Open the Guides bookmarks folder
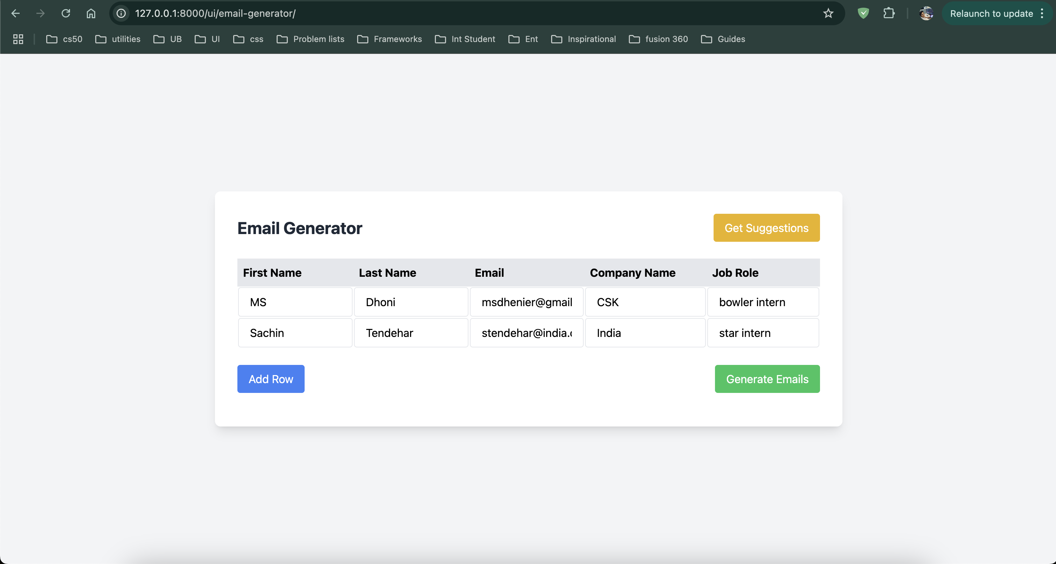The width and height of the screenshot is (1056, 564). tap(723, 39)
